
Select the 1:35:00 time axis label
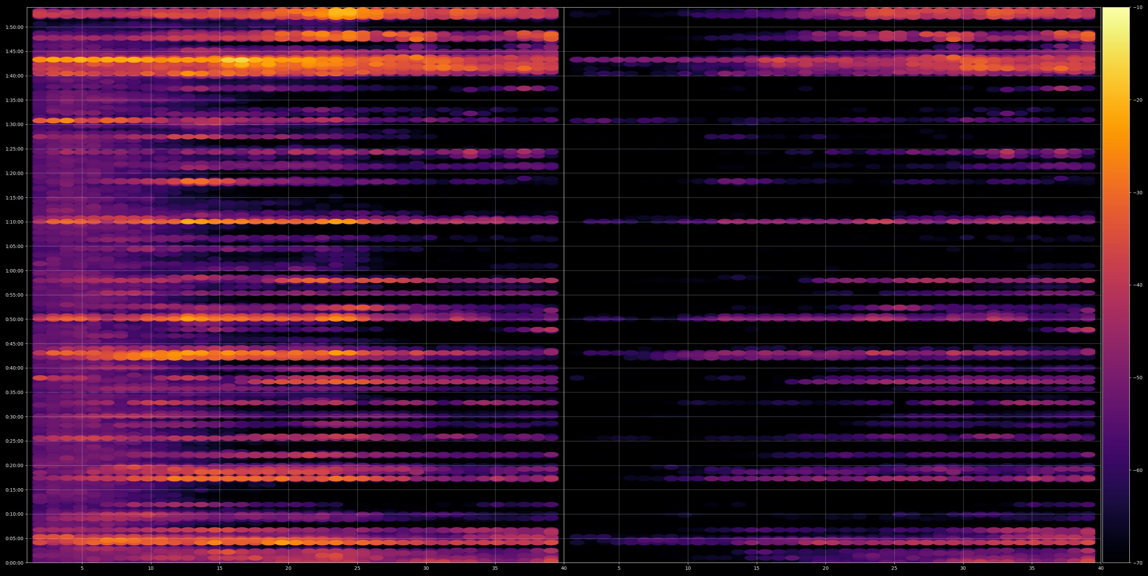tap(14, 100)
